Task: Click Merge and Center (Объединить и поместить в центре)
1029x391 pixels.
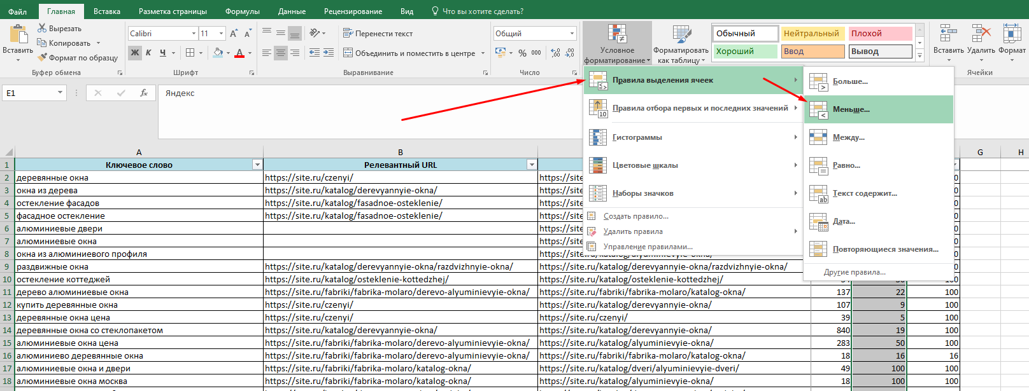Action: (409, 53)
